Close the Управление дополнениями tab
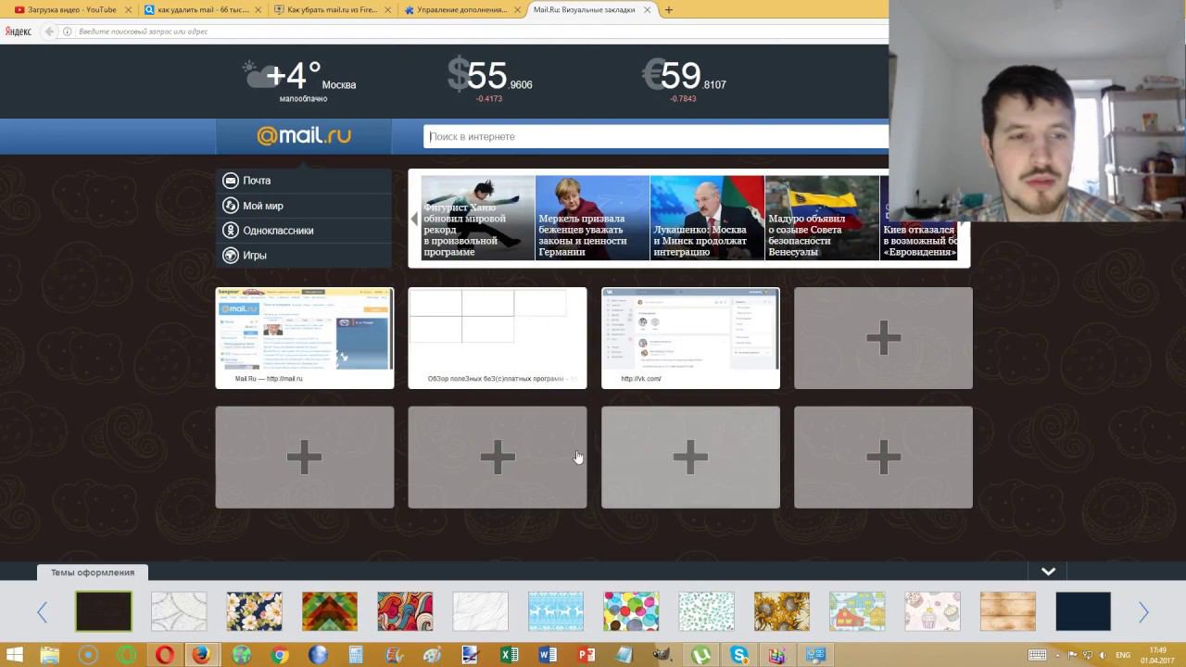Viewport: 1186px width, 667px height. click(x=517, y=10)
